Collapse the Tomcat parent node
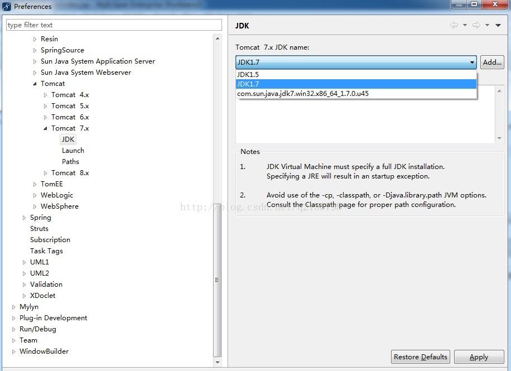 point(35,84)
